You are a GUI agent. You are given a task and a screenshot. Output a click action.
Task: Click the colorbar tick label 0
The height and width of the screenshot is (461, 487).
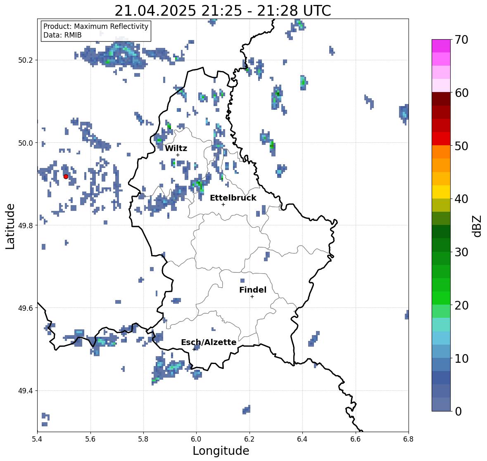(458, 411)
